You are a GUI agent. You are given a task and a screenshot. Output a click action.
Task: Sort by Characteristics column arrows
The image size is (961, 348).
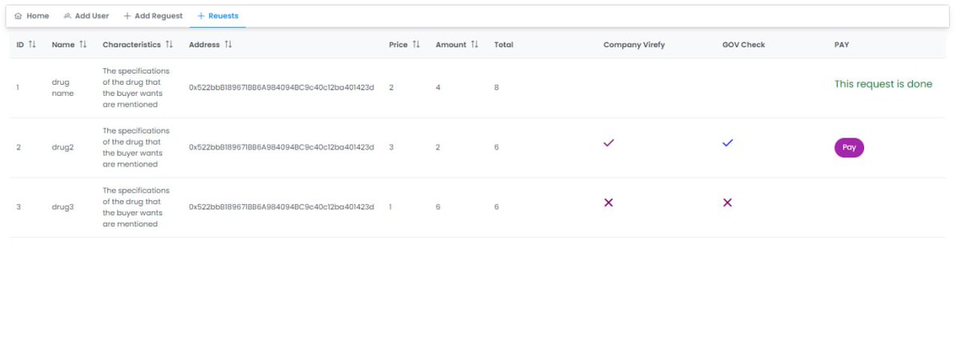tap(169, 45)
